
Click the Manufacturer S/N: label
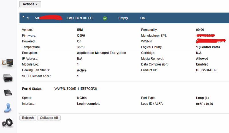tap(154, 36)
